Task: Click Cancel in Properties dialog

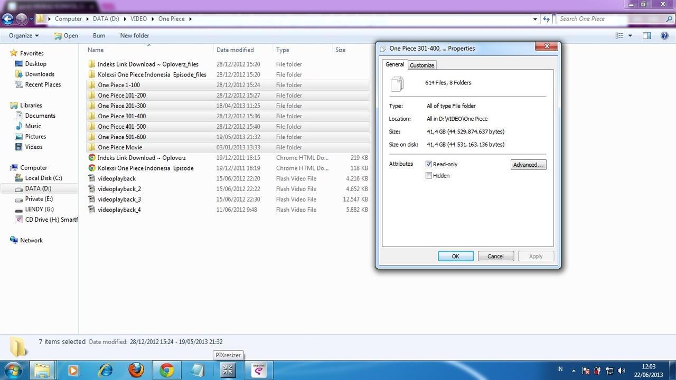Action: tap(495, 256)
